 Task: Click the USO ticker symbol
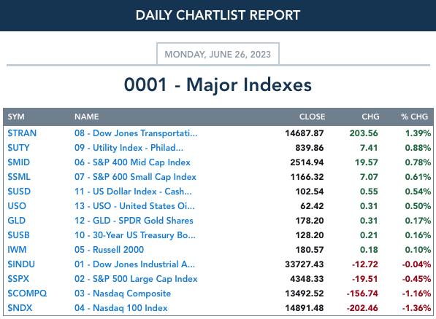tap(17, 206)
